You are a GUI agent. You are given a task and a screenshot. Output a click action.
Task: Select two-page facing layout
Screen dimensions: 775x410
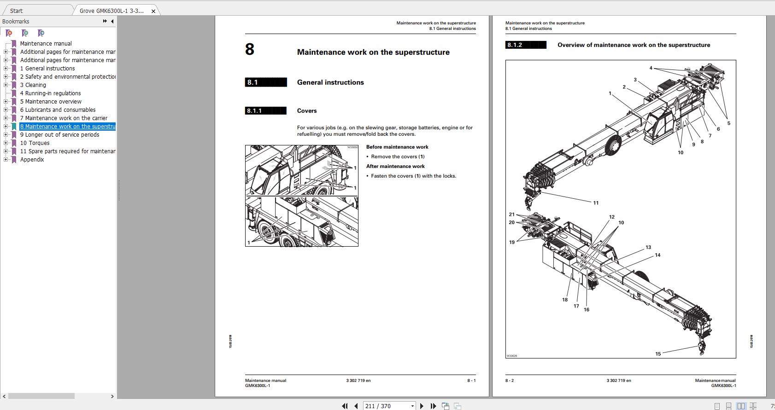741,406
